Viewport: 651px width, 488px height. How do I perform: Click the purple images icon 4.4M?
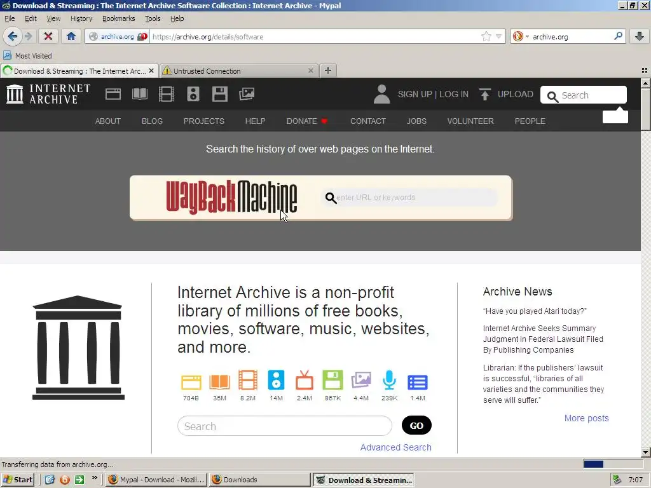[361, 380]
